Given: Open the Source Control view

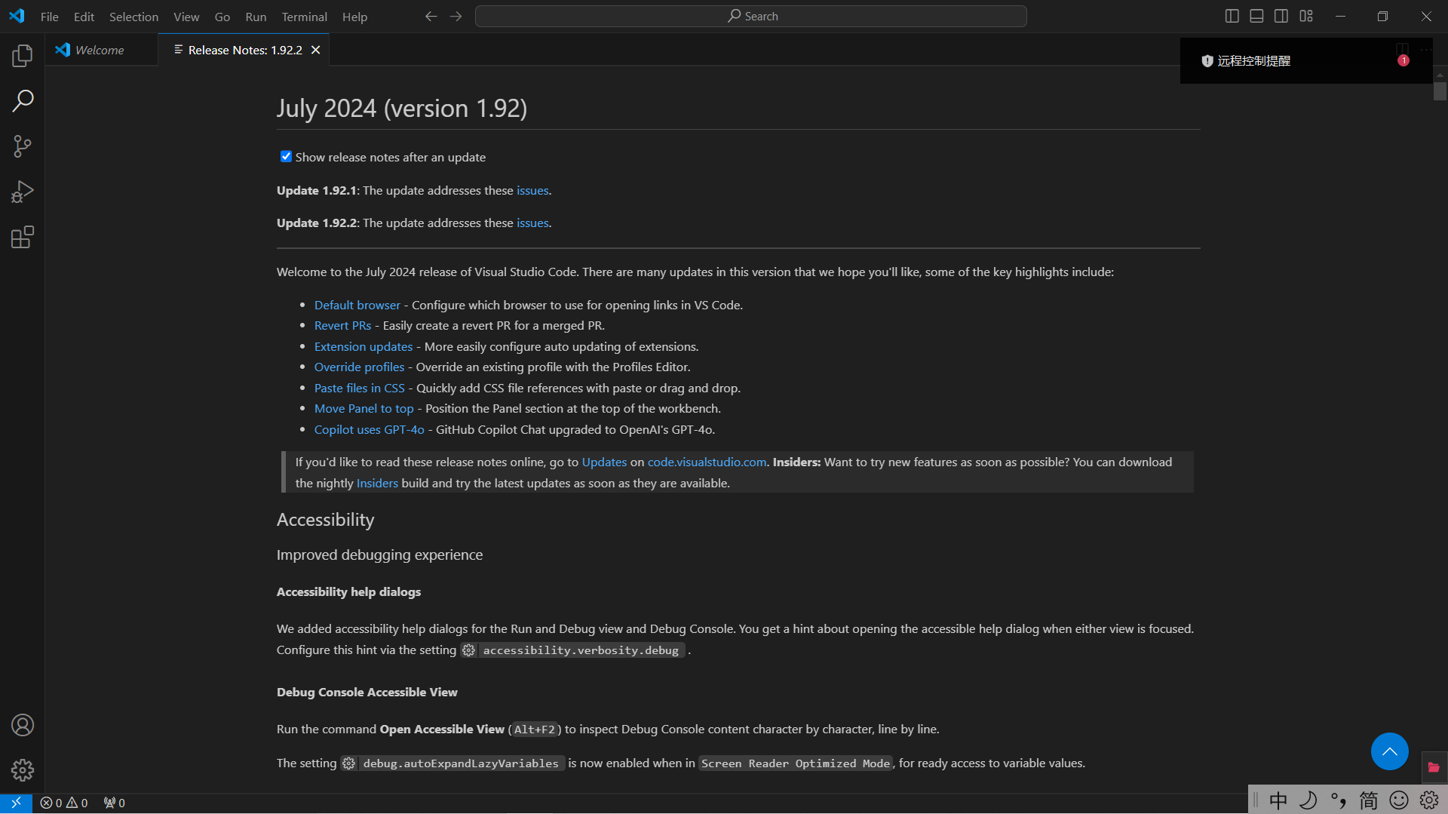Looking at the screenshot, I should point(23,146).
